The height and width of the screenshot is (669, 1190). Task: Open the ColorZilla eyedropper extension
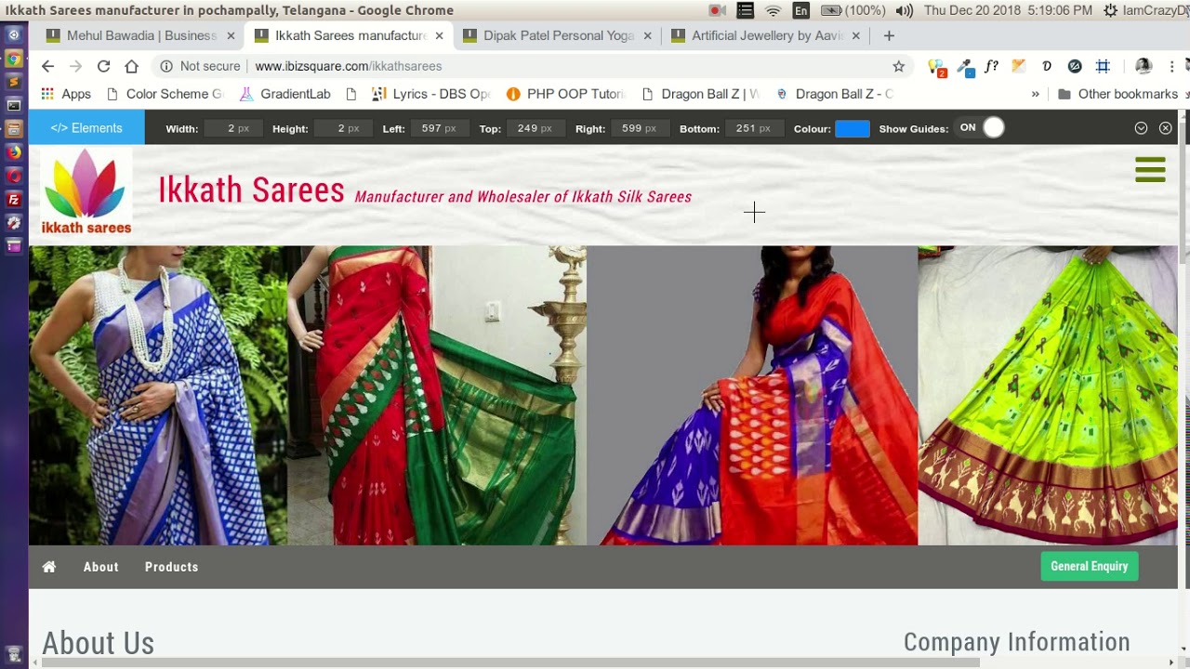(x=966, y=67)
